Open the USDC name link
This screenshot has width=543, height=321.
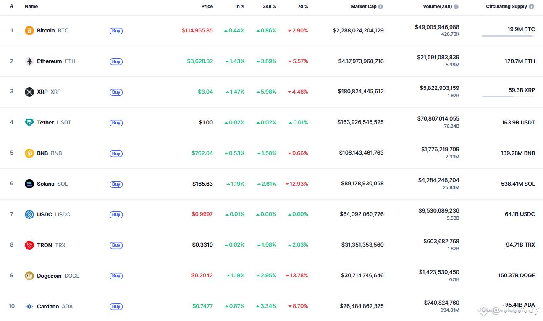[53, 215]
